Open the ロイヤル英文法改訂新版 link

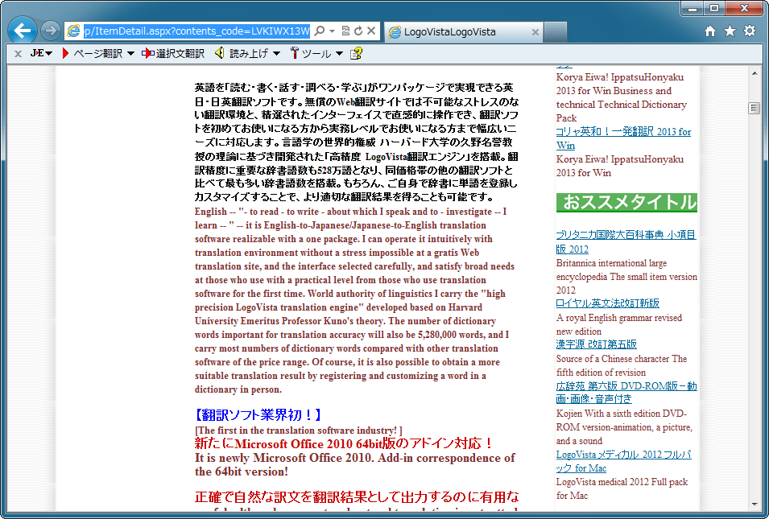point(608,303)
